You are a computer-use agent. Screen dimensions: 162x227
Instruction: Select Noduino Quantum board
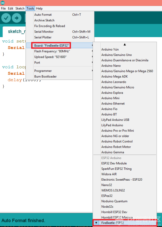pyautogui.click(x=125, y=201)
